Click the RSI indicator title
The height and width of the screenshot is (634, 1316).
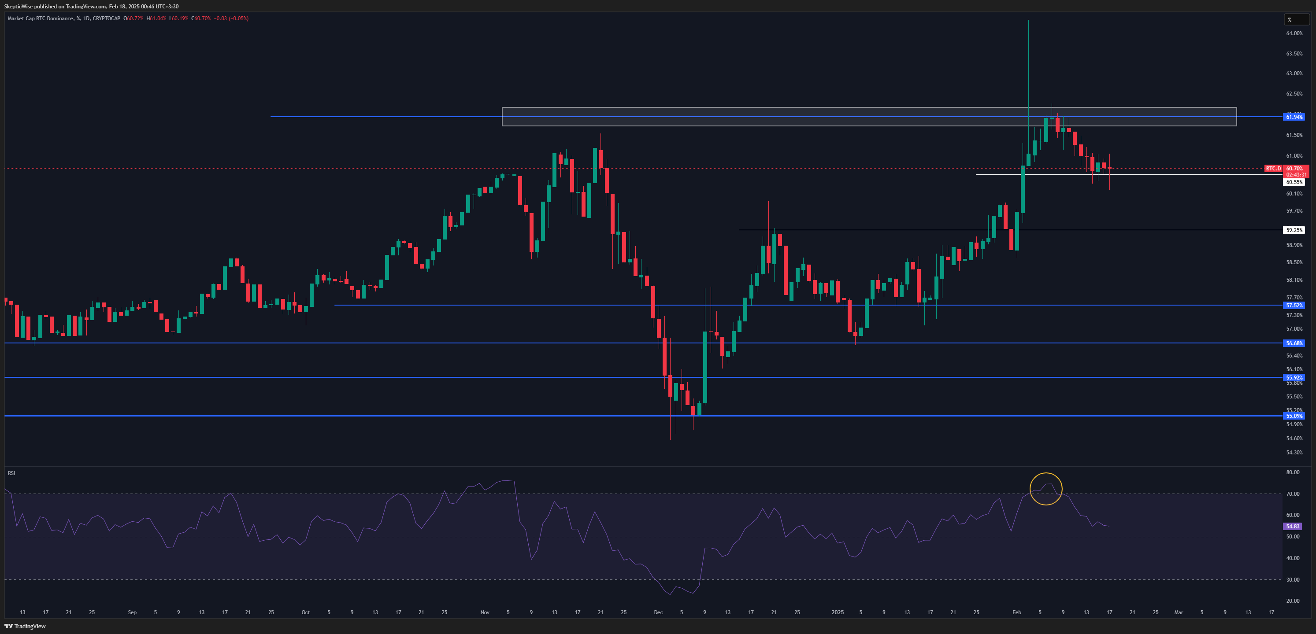(x=11, y=473)
